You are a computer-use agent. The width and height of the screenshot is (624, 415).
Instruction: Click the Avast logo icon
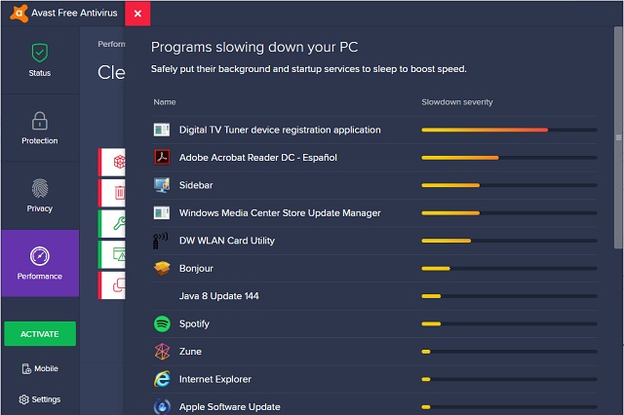(19, 13)
